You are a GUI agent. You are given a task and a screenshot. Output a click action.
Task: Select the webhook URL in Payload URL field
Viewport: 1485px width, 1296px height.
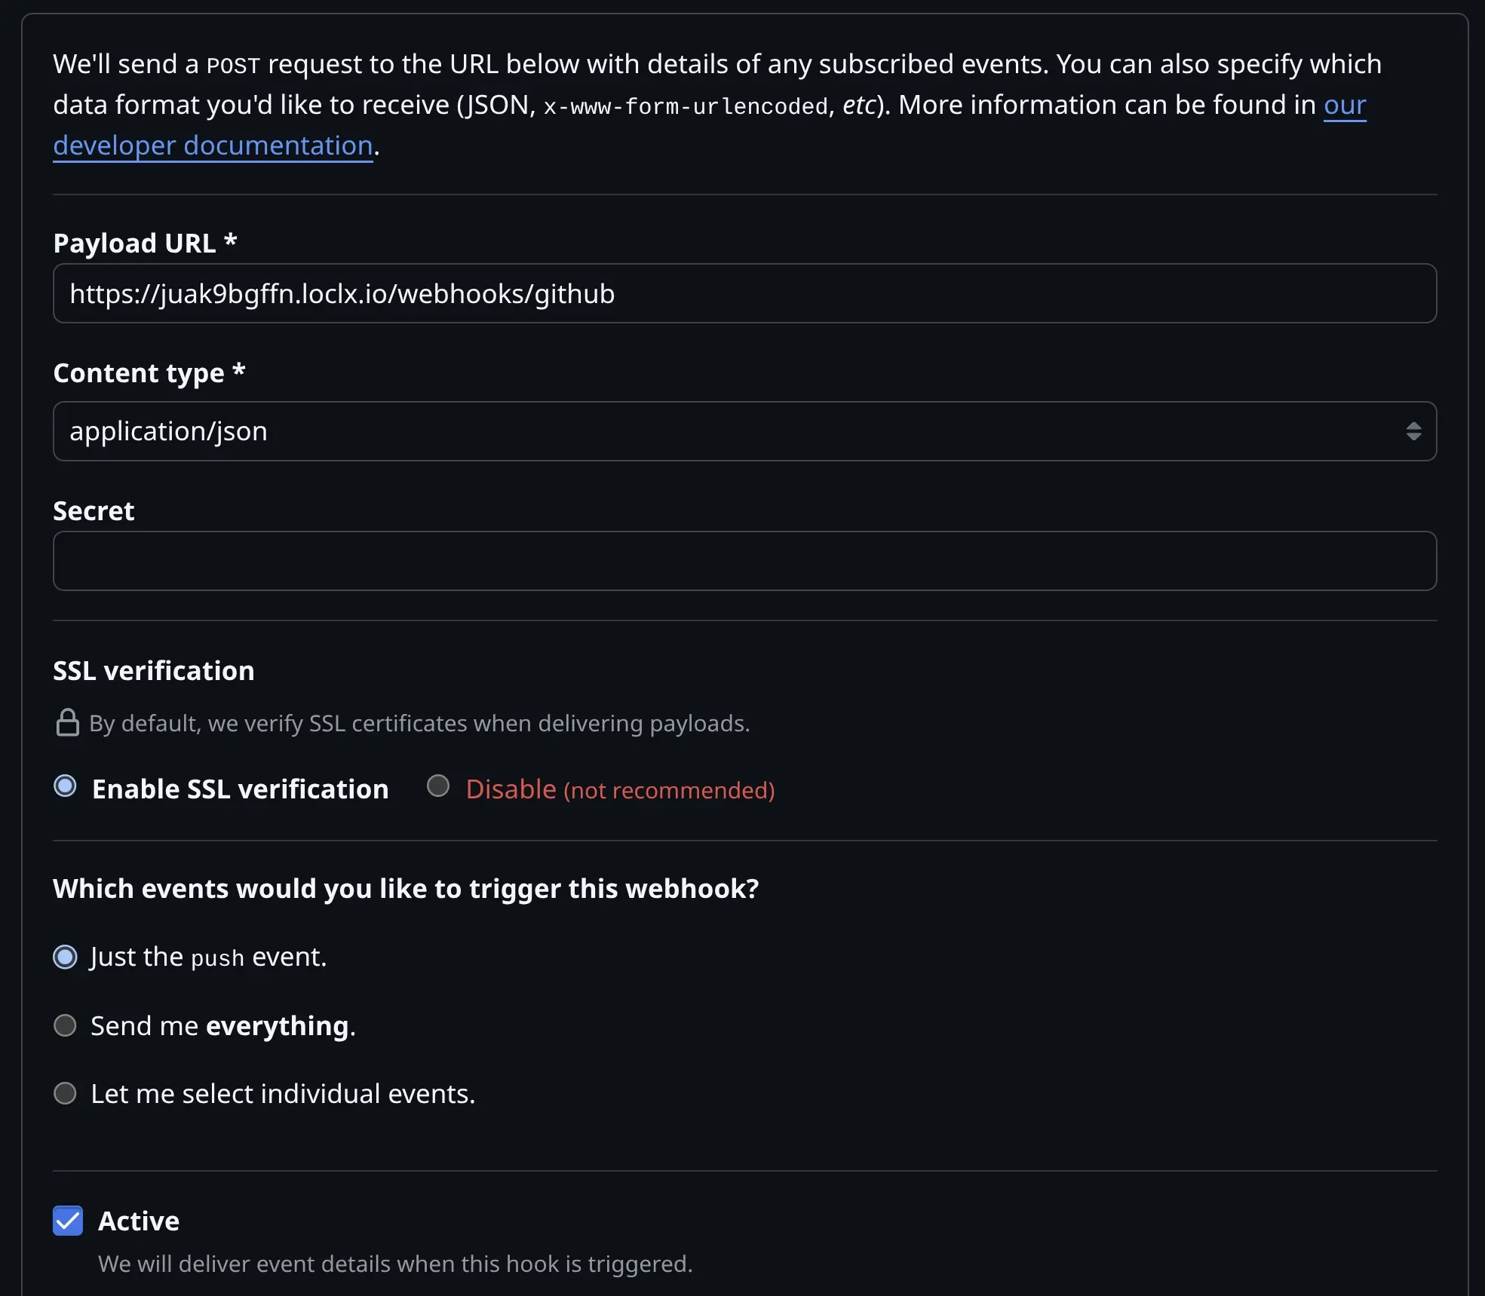[x=342, y=293]
